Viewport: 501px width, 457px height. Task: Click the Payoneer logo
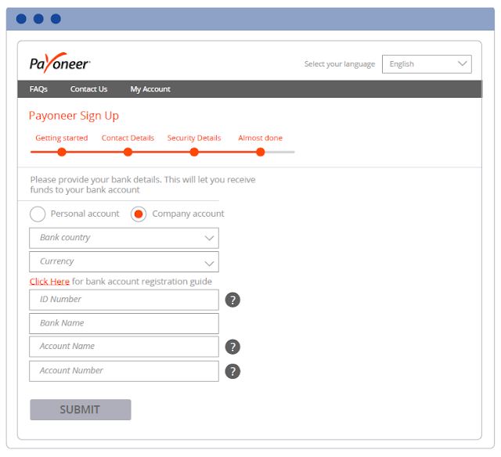tap(59, 63)
